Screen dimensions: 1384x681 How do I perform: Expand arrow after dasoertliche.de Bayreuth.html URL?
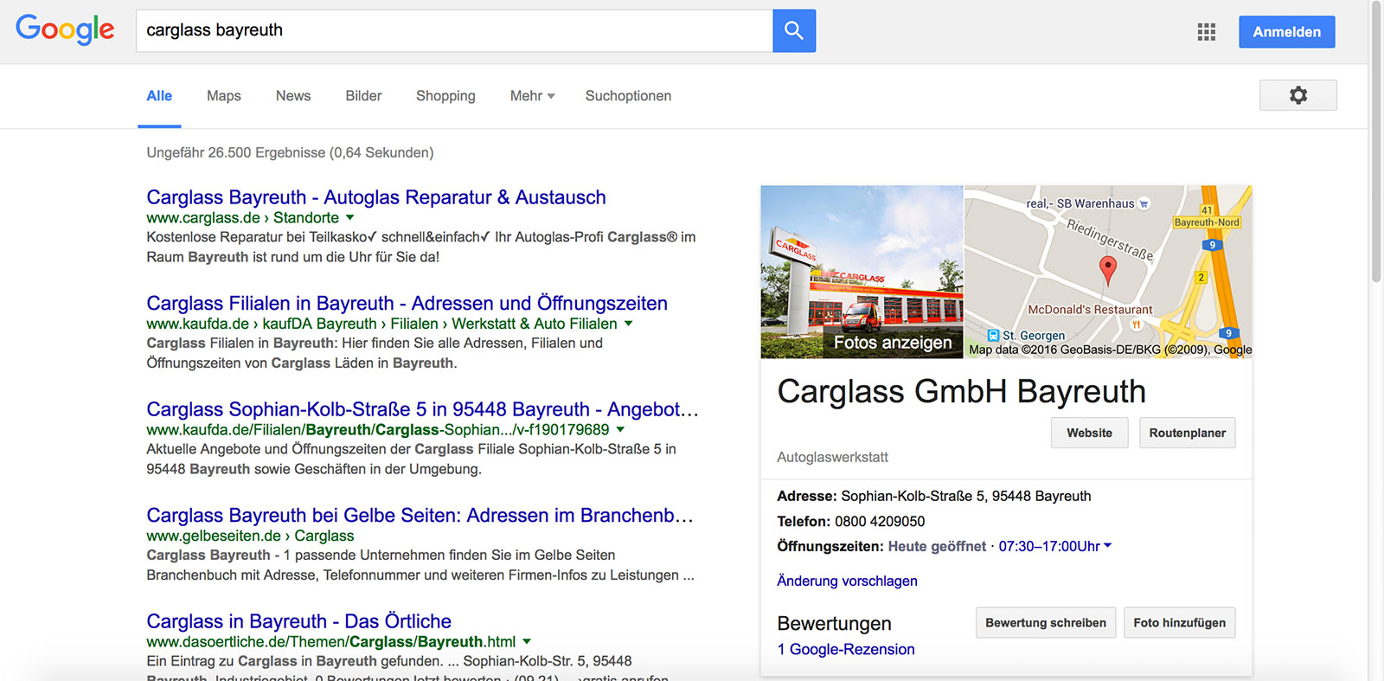(x=527, y=642)
